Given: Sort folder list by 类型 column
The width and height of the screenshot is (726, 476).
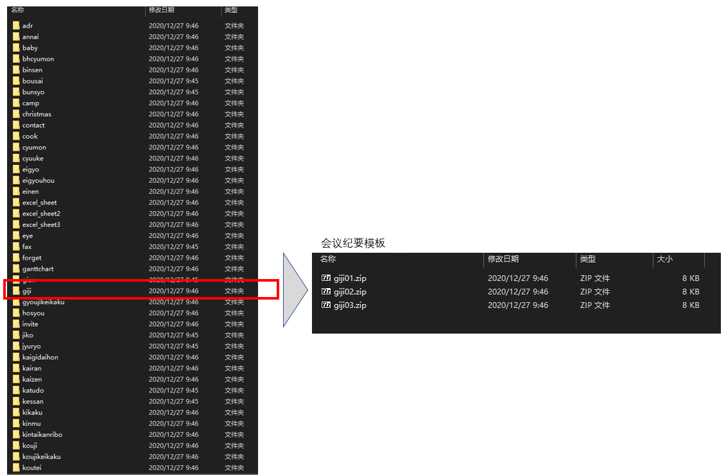Looking at the screenshot, I should (231, 10).
